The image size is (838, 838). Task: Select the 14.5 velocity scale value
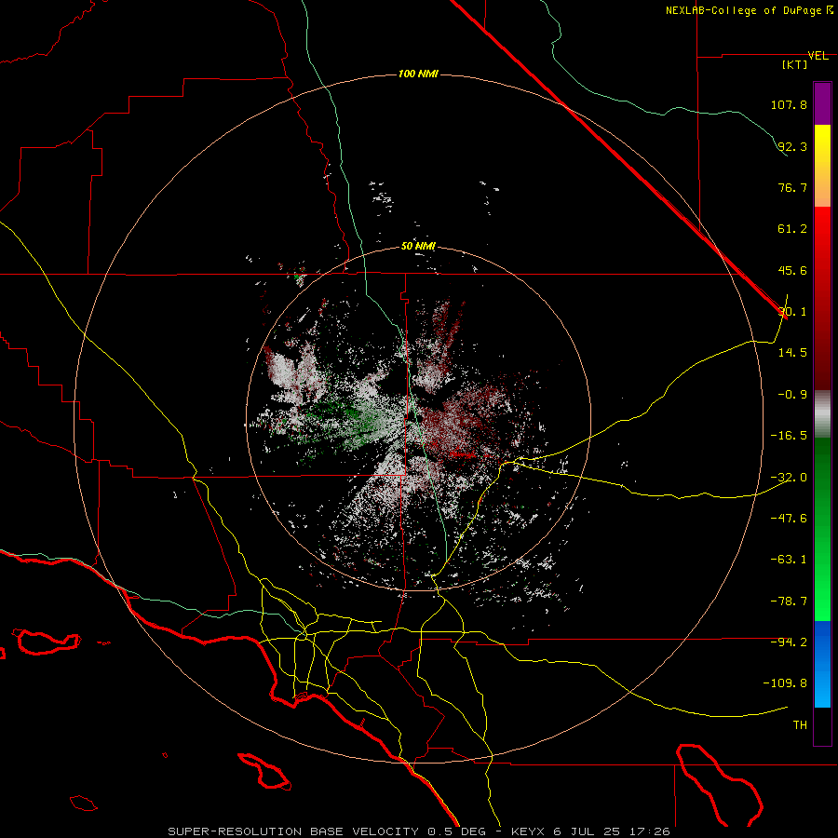[x=792, y=353]
